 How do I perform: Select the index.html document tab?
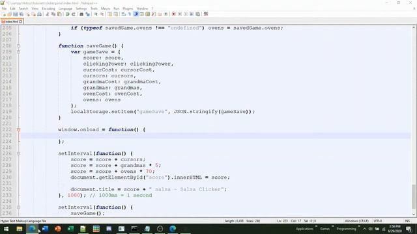tap(12, 21)
